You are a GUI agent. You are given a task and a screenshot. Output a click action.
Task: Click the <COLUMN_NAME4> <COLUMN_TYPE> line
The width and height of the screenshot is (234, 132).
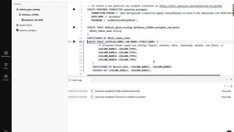117,60
